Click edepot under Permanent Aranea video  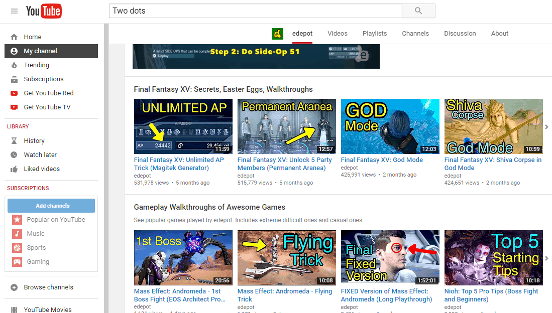[246, 176]
